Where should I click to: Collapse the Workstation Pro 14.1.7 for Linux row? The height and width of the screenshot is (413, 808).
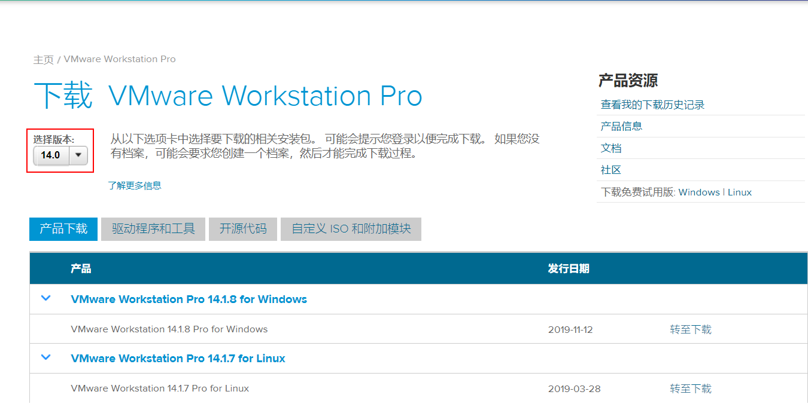(46, 357)
